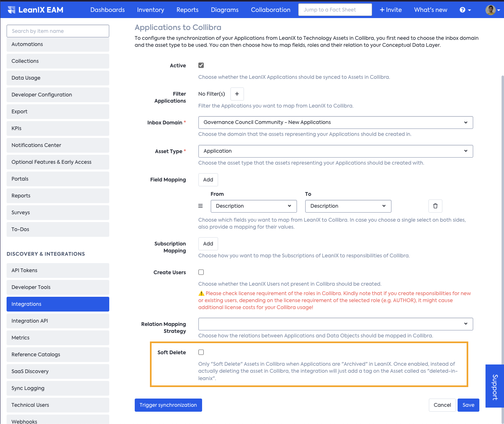
Task: Open Developer Configuration
Action: 58,95
